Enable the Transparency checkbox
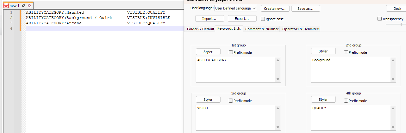Viewport: 406px width, 133px height. [379, 19]
